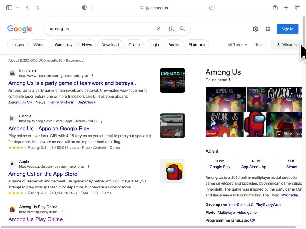
Task: Show the tab overview icon
Action: click(297, 7)
